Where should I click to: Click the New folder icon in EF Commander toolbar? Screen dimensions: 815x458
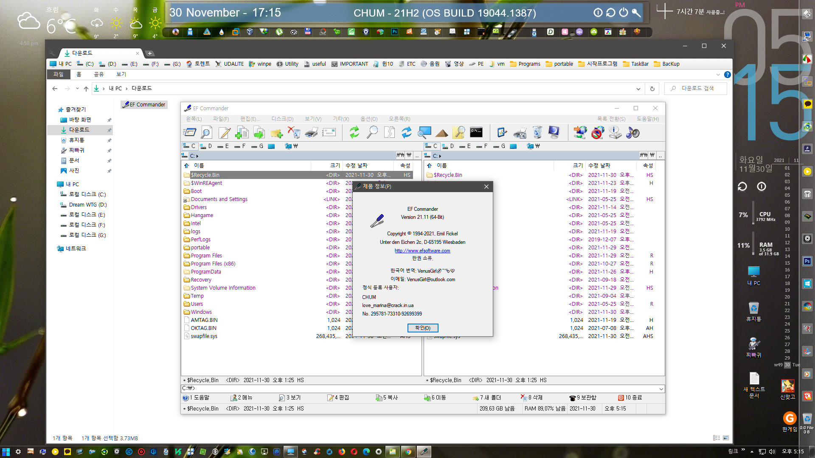[x=276, y=133]
